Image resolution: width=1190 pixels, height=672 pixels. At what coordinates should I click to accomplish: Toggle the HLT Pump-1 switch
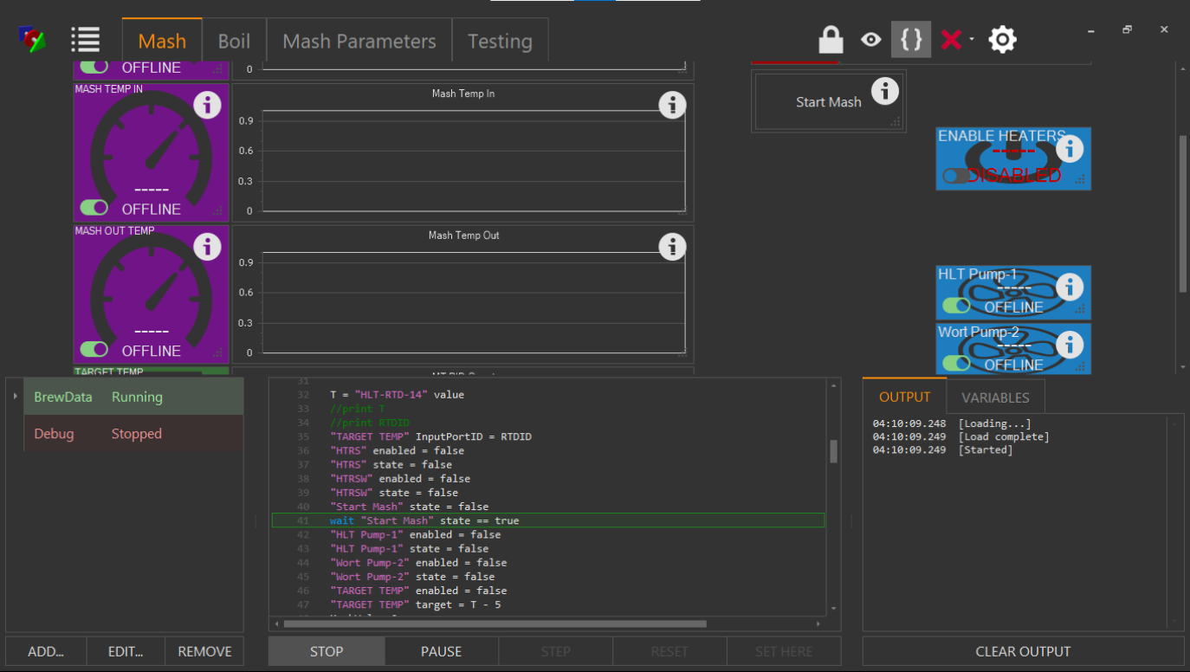[956, 306]
